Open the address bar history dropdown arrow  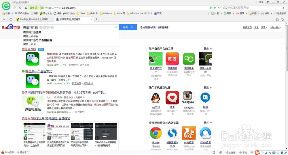(x=219, y=8)
